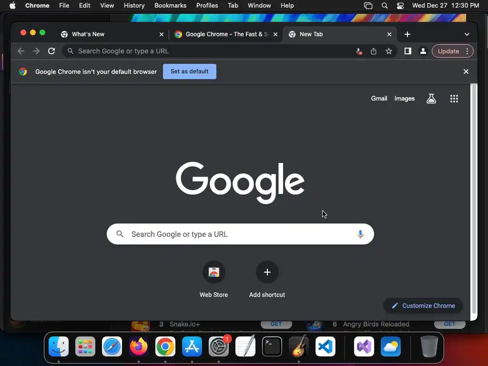Close the What's New tab

tap(162, 34)
